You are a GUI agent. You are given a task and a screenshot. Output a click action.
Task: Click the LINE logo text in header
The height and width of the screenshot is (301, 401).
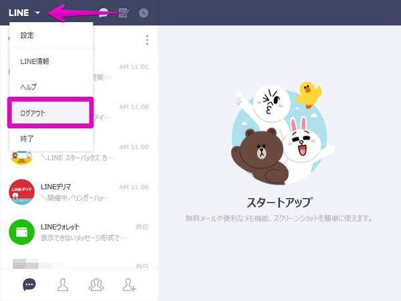pos(19,13)
